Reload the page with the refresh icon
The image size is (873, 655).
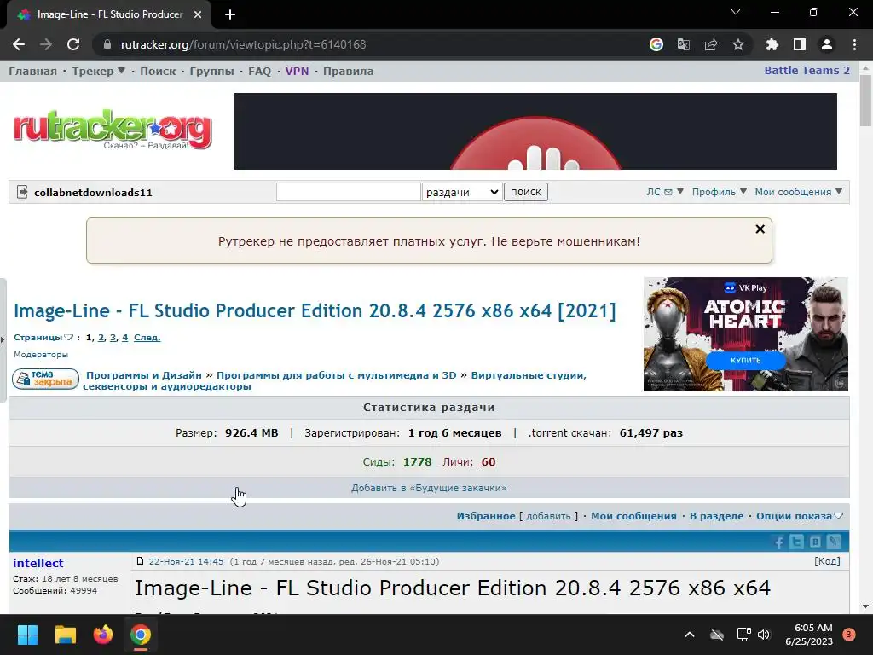[73, 44]
